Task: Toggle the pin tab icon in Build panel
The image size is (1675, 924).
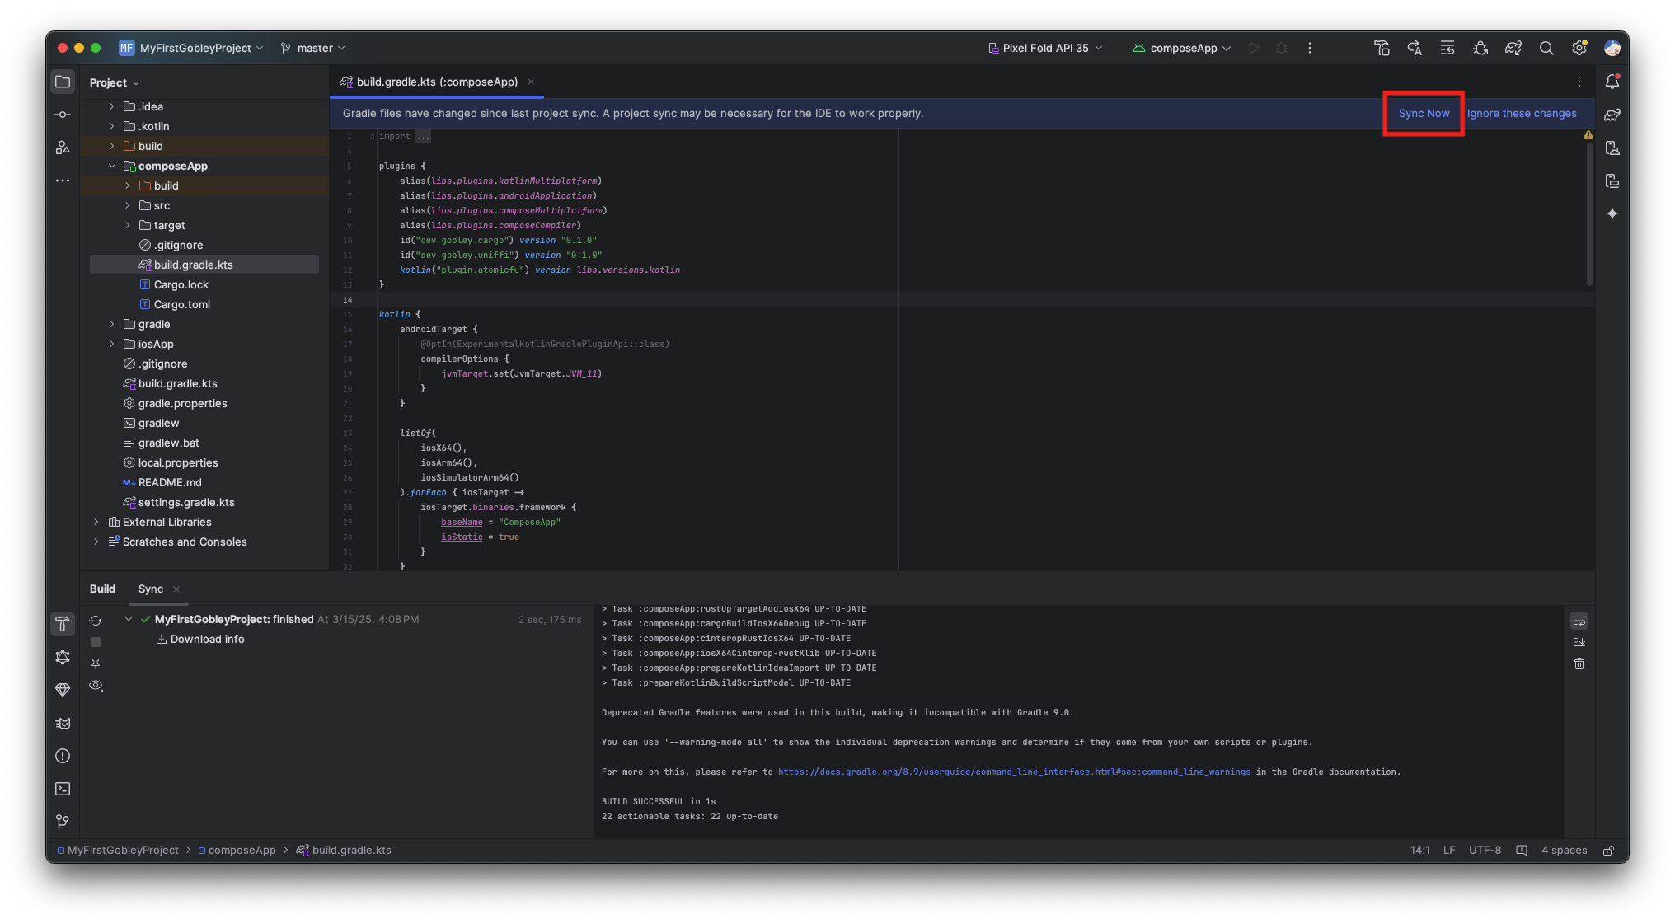Action: 96,664
